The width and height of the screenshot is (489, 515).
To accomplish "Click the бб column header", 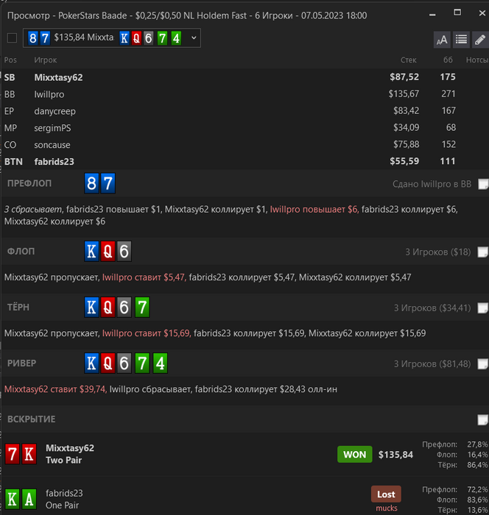I will point(448,60).
